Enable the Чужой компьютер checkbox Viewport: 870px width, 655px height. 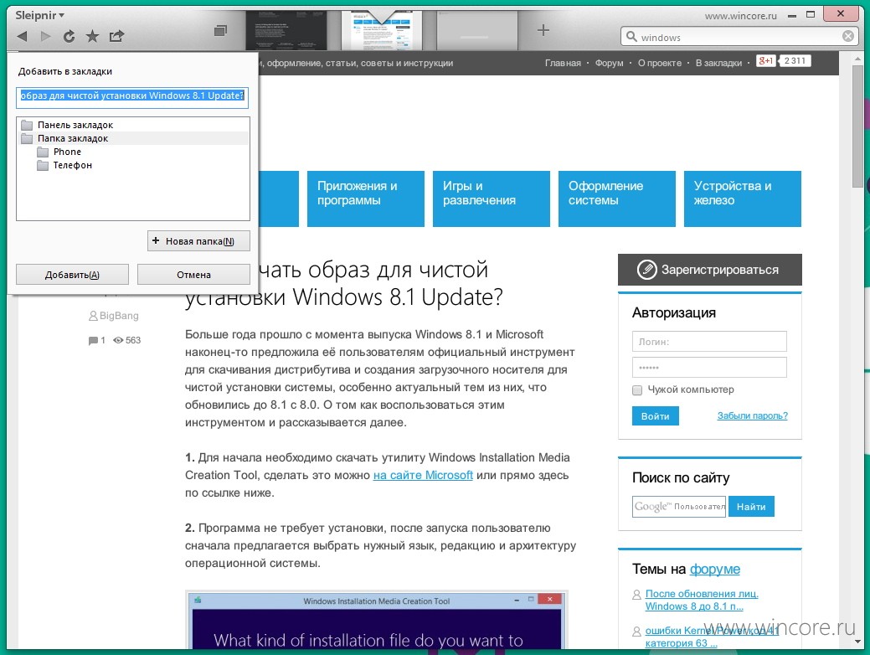[637, 390]
